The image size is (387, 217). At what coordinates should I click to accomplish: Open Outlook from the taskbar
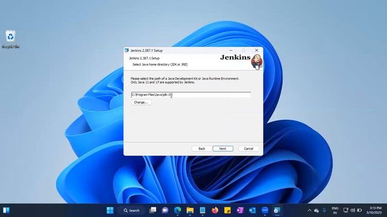click(252, 210)
